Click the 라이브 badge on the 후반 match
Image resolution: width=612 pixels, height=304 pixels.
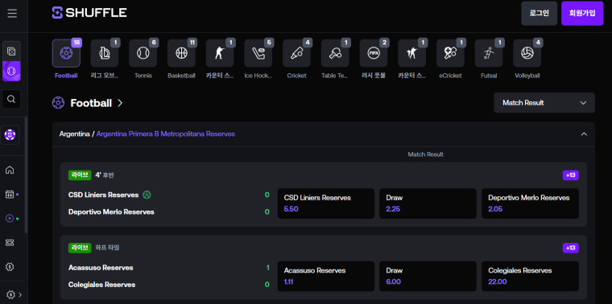(80, 175)
